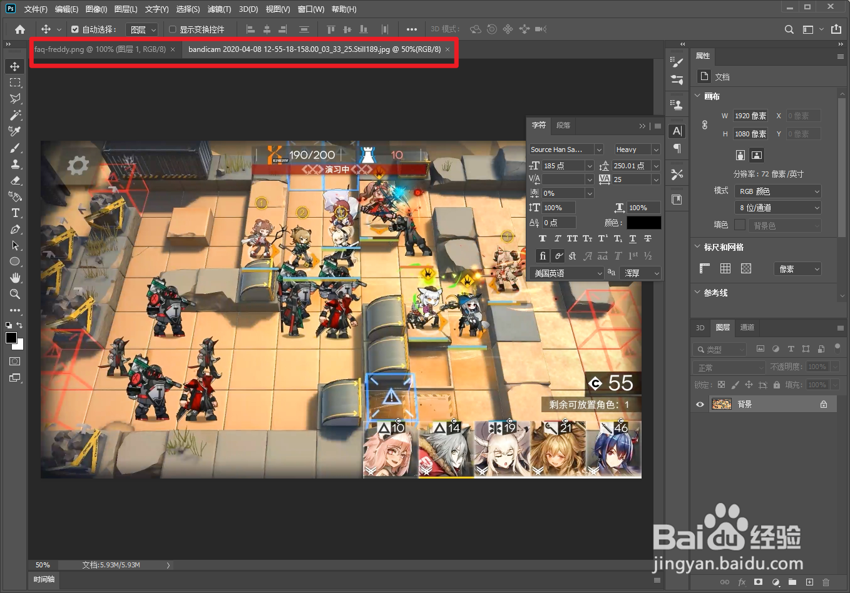The image size is (850, 593).
Task: Click the canvas width W 1920 像素 field
Action: 750,116
